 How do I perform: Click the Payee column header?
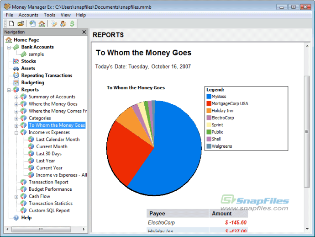pyautogui.click(x=178, y=214)
